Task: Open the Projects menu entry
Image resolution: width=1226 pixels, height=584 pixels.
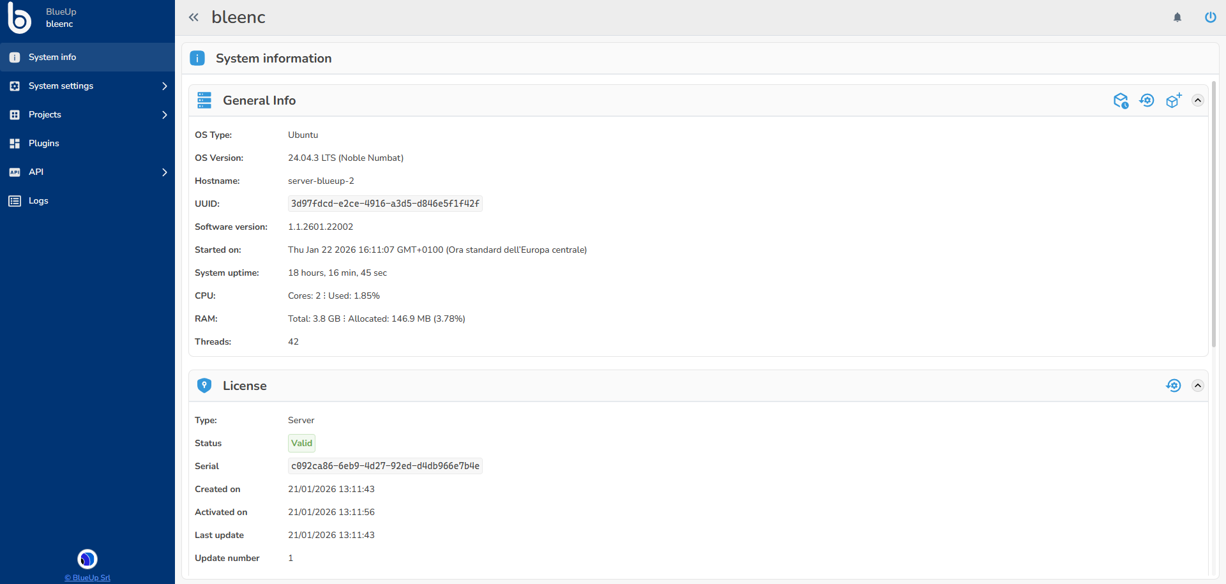Action: (45, 114)
